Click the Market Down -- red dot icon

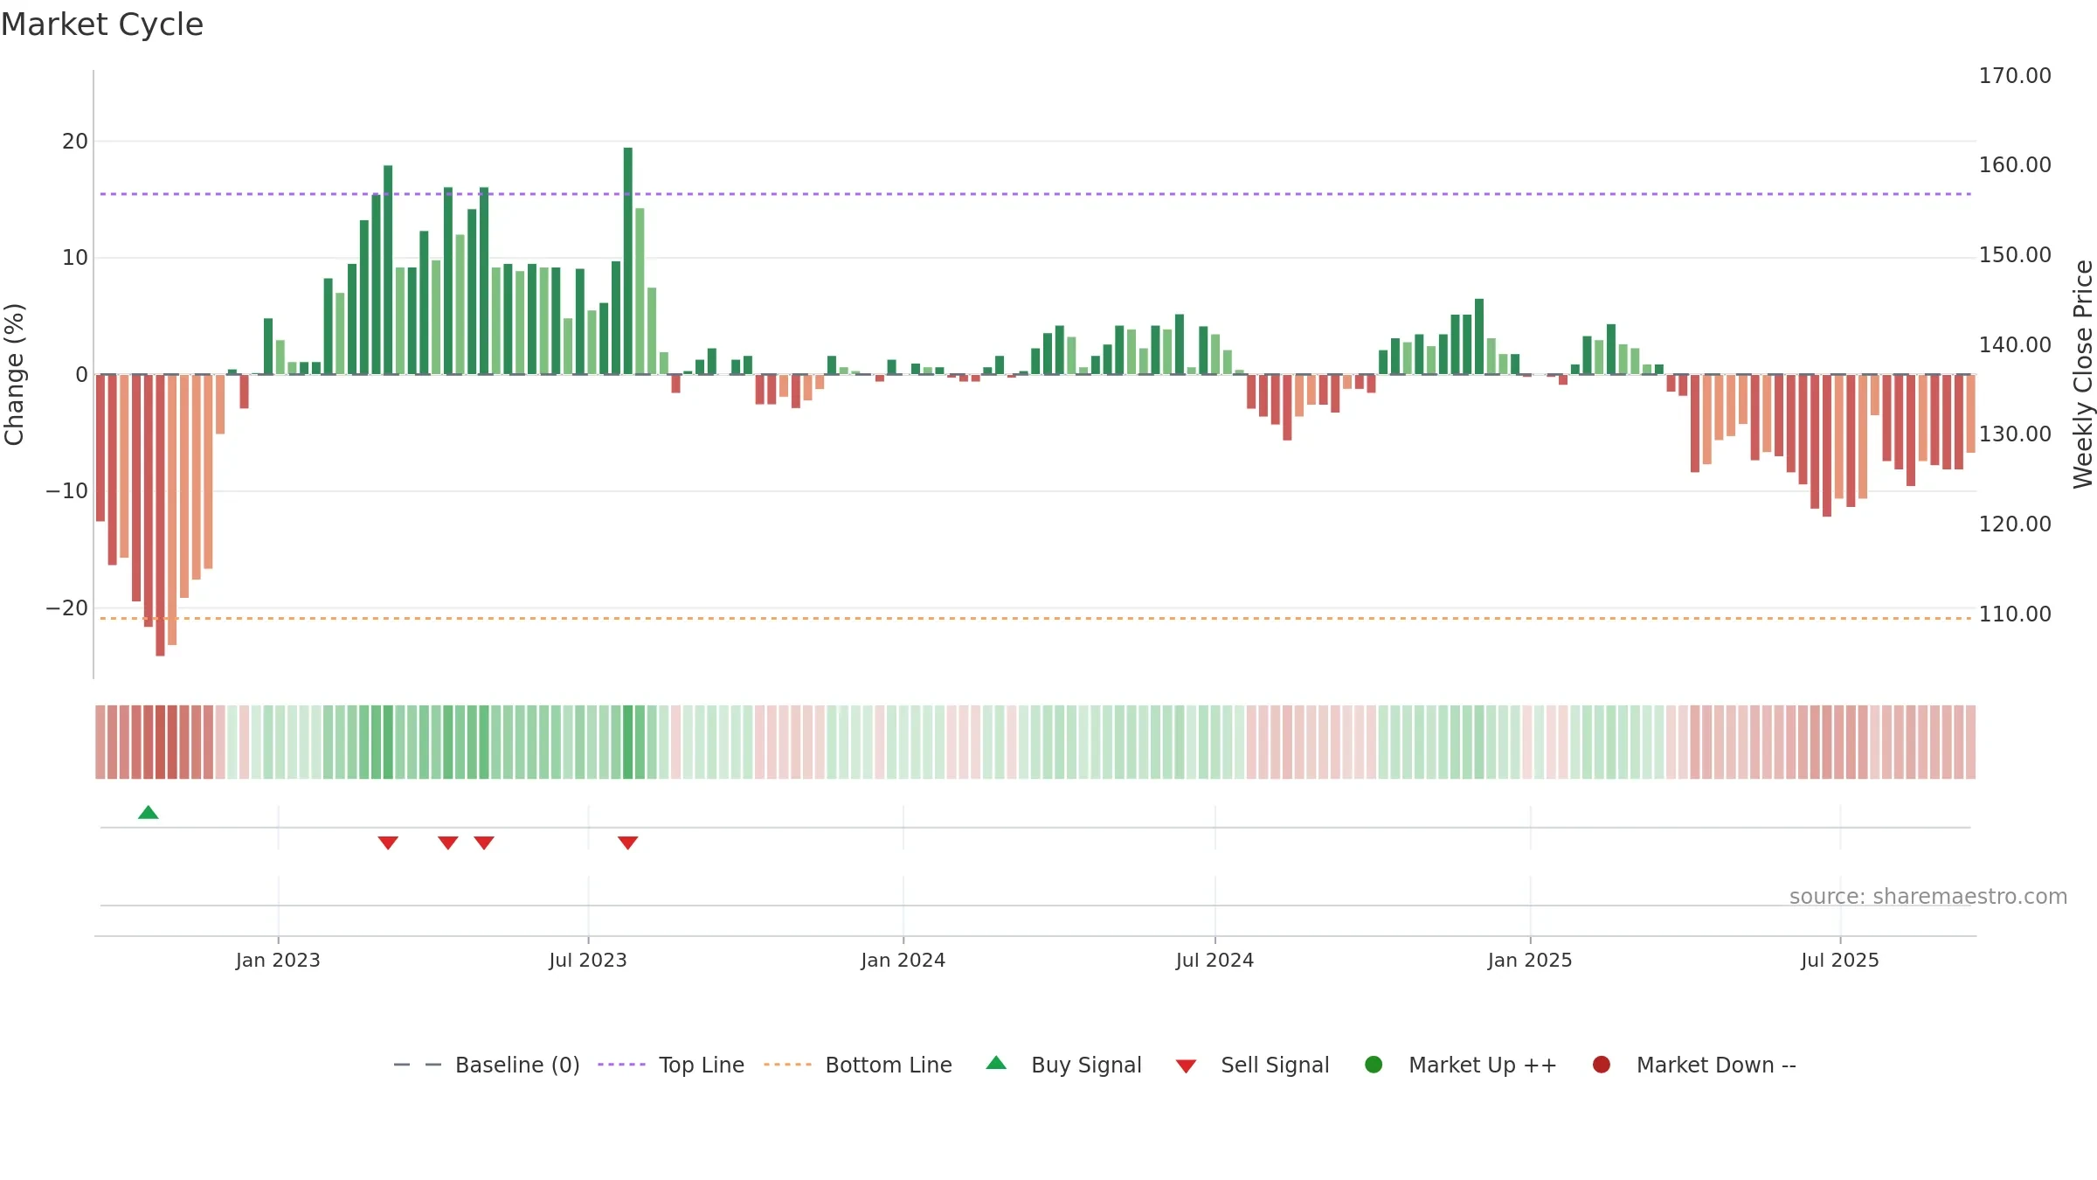[x=1602, y=1065]
